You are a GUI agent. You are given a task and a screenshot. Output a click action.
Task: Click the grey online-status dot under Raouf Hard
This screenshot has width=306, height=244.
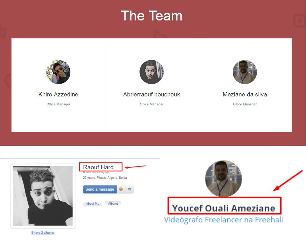[x=84, y=172]
